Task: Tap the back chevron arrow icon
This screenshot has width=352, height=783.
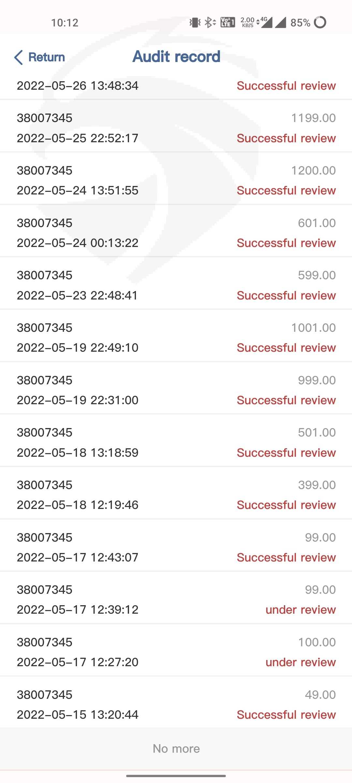Action: pyautogui.click(x=19, y=57)
